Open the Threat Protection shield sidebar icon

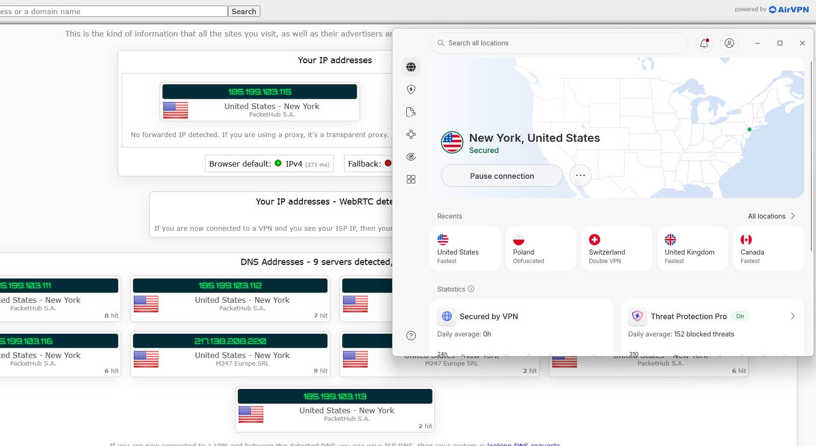pos(411,89)
